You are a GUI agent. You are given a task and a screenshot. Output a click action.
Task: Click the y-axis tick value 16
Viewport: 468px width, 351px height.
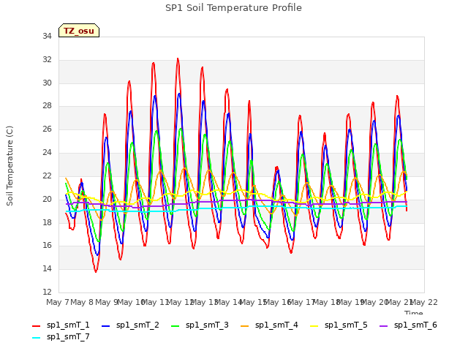point(47,246)
